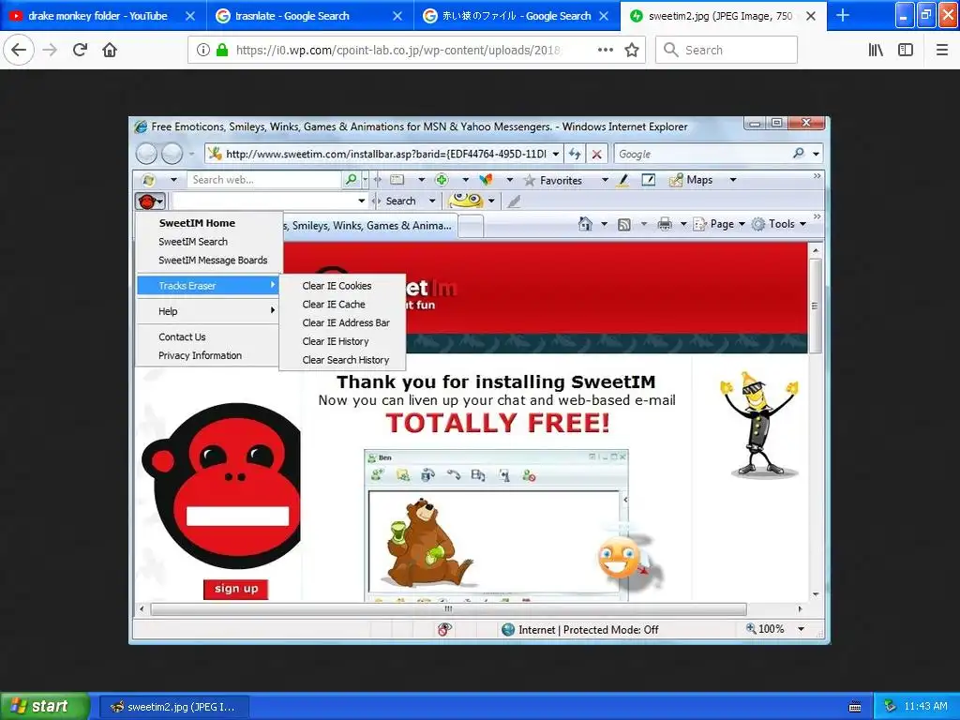Open the Tracks Eraser submenu item
Viewport: 960px width, 720px height.
209,285
